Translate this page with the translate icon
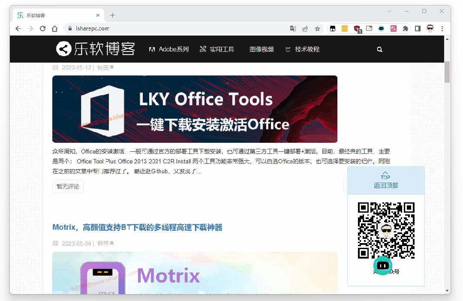463x301 pixels. [293, 29]
